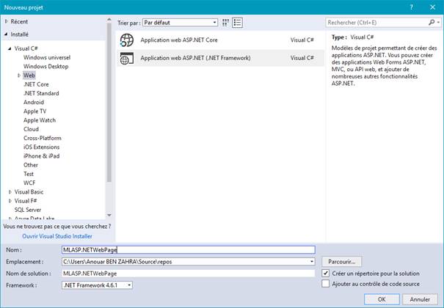
Task: Select the Web category
Action: pyautogui.click(x=29, y=76)
